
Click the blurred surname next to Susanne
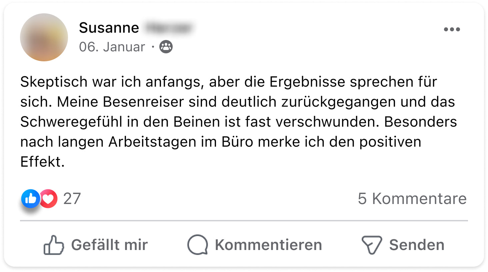[x=169, y=28]
